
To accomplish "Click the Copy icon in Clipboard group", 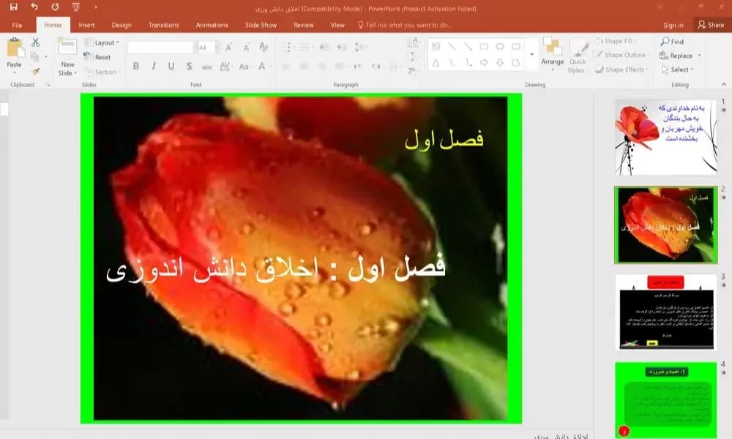I will coord(34,57).
